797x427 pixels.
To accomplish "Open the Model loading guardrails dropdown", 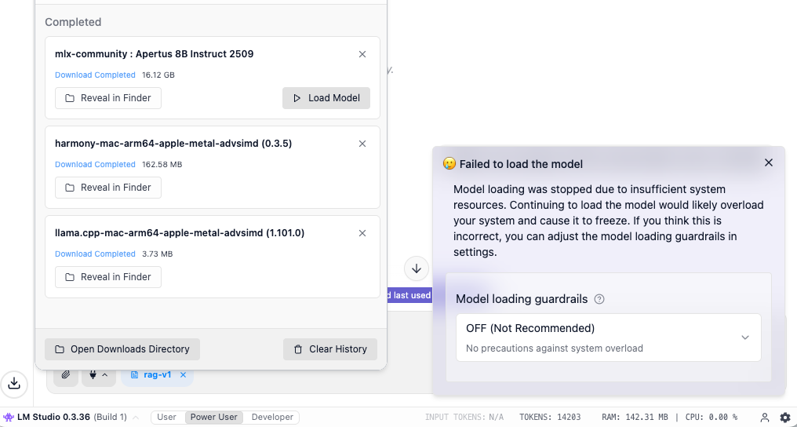I will pyautogui.click(x=608, y=338).
